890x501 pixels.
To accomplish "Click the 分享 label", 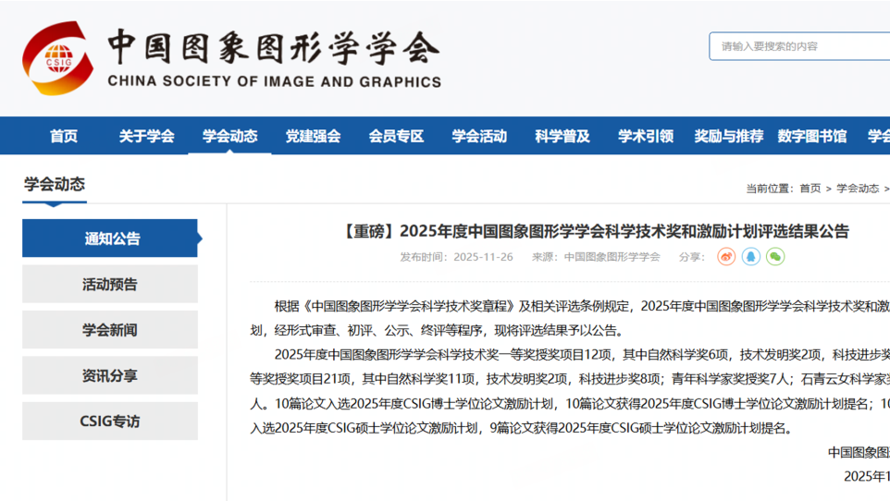I will [691, 257].
